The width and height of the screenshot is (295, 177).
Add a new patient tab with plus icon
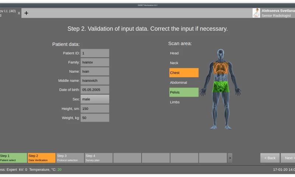click(x=26, y=13)
